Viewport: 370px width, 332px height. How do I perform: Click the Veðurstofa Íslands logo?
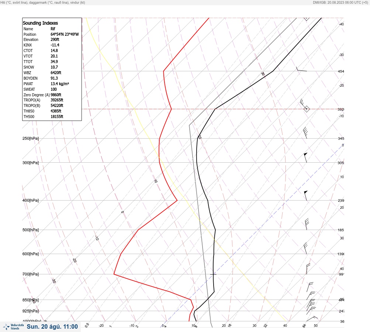(13, 327)
